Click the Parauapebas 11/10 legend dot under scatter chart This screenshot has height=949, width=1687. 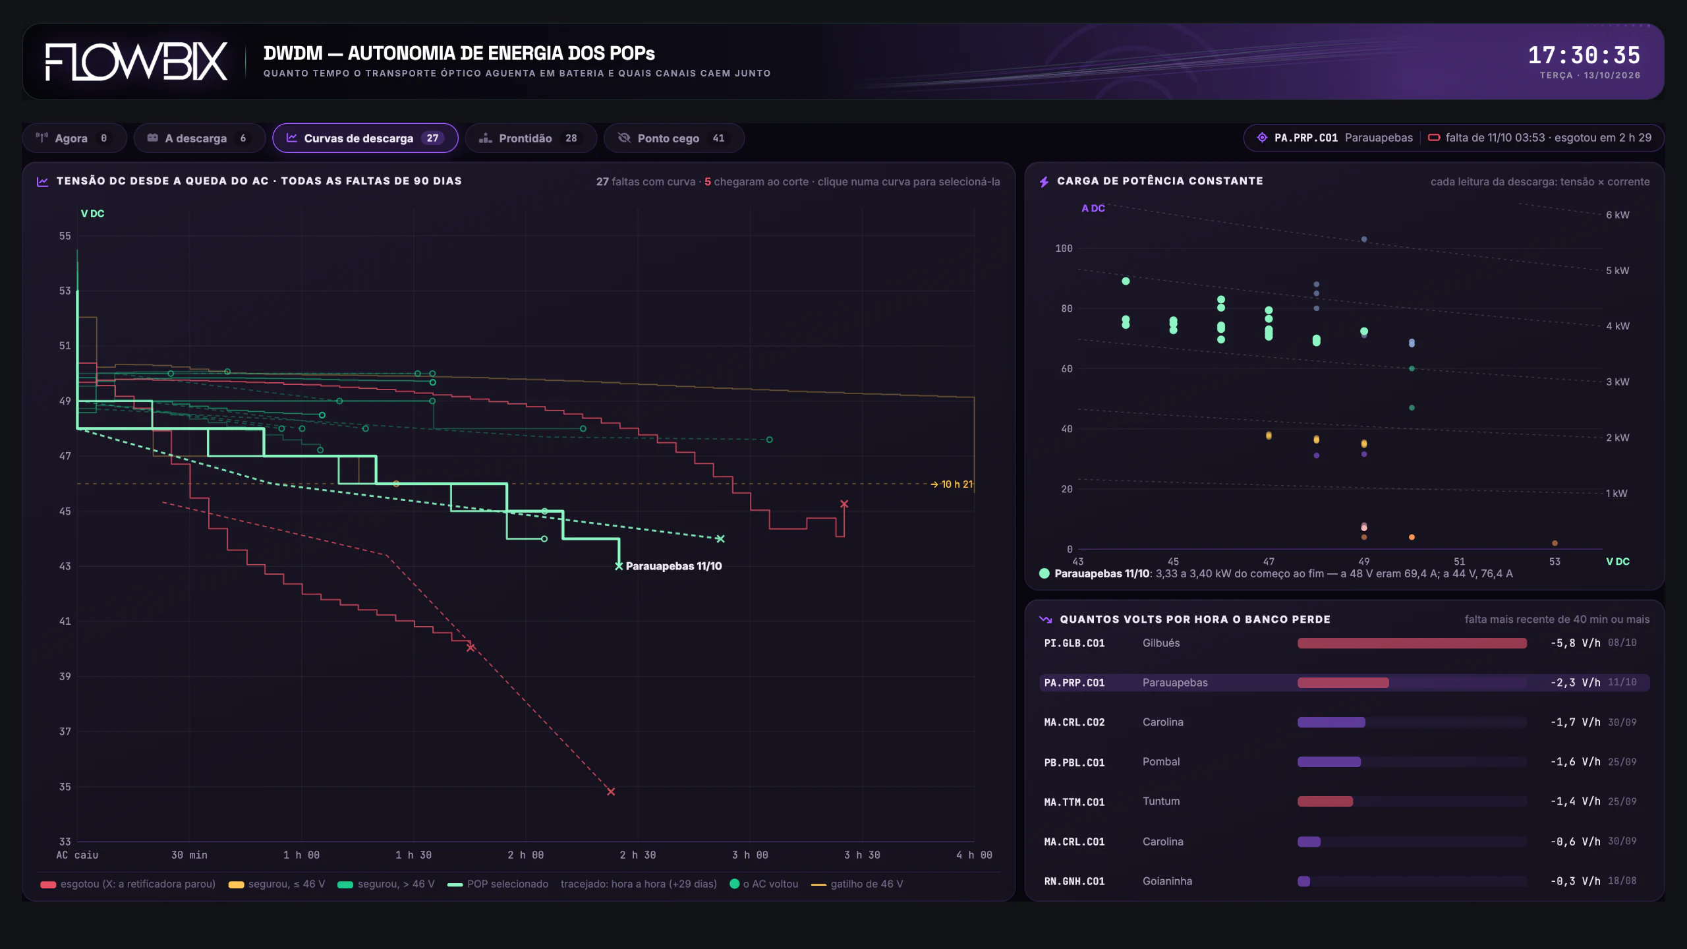[x=1044, y=573]
